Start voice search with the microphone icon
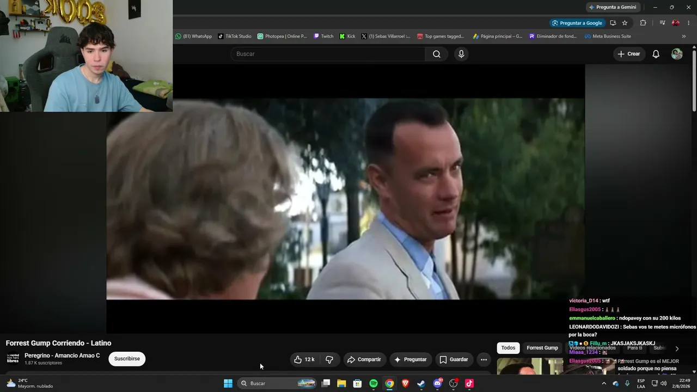Screen dimensions: 697x392 coord(461,54)
